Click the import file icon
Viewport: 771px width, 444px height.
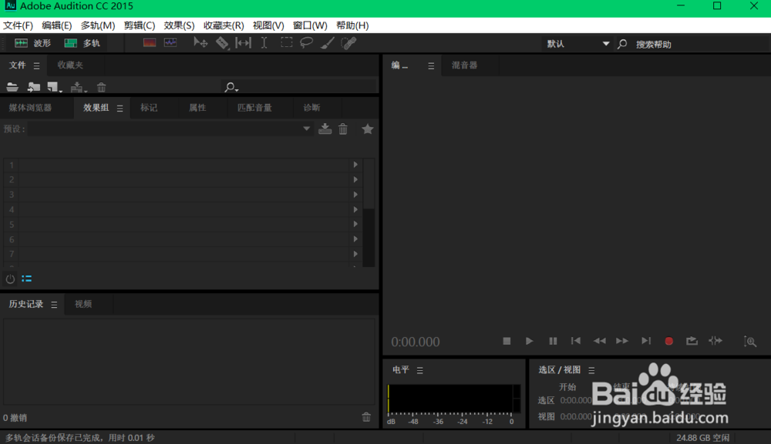(x=33, y=87)
